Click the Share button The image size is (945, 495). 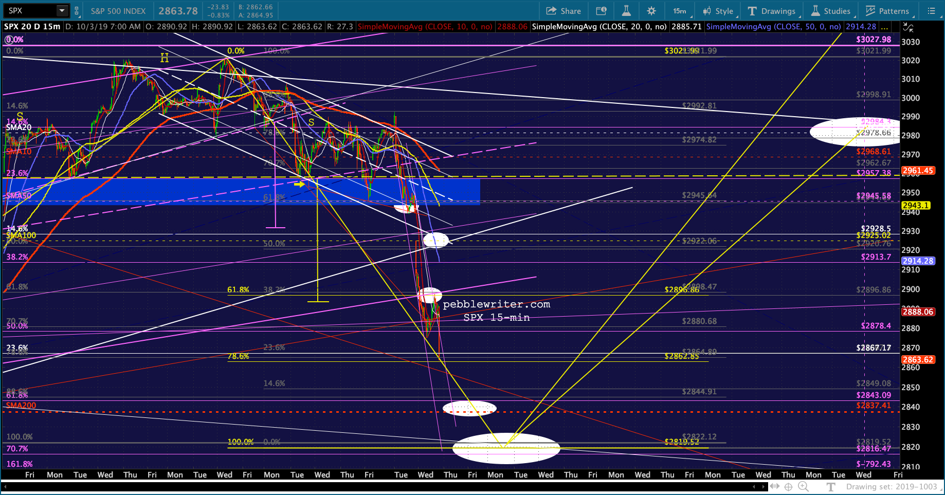(x=564, y=11)
